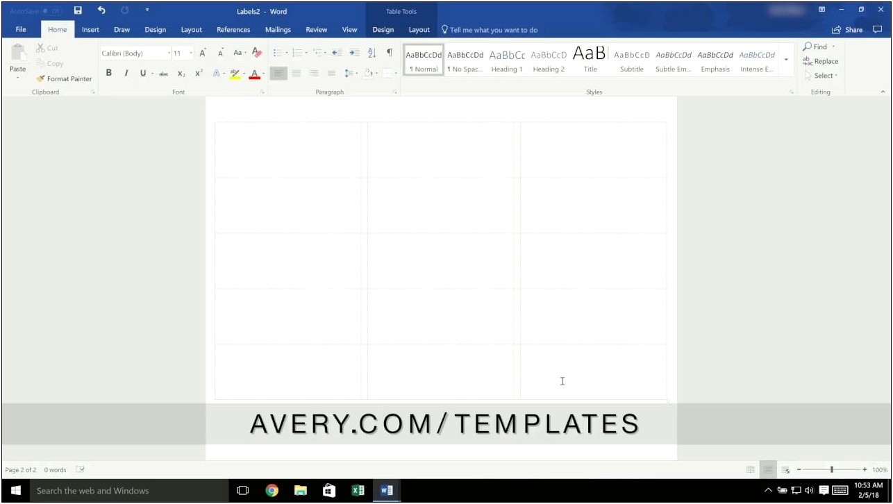Open Excel from the taskbar
This screenshot has height=504, width=893.
click(358, 491)
